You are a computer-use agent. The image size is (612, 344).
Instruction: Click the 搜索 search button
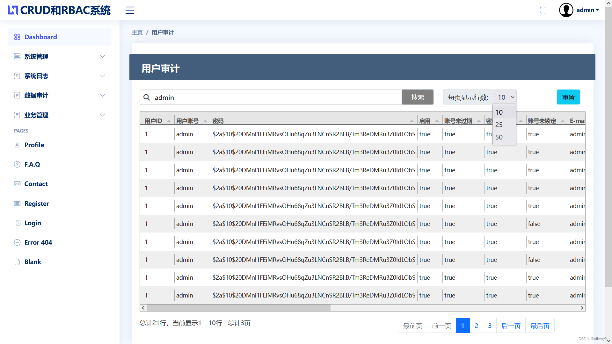tap(417, 97)
